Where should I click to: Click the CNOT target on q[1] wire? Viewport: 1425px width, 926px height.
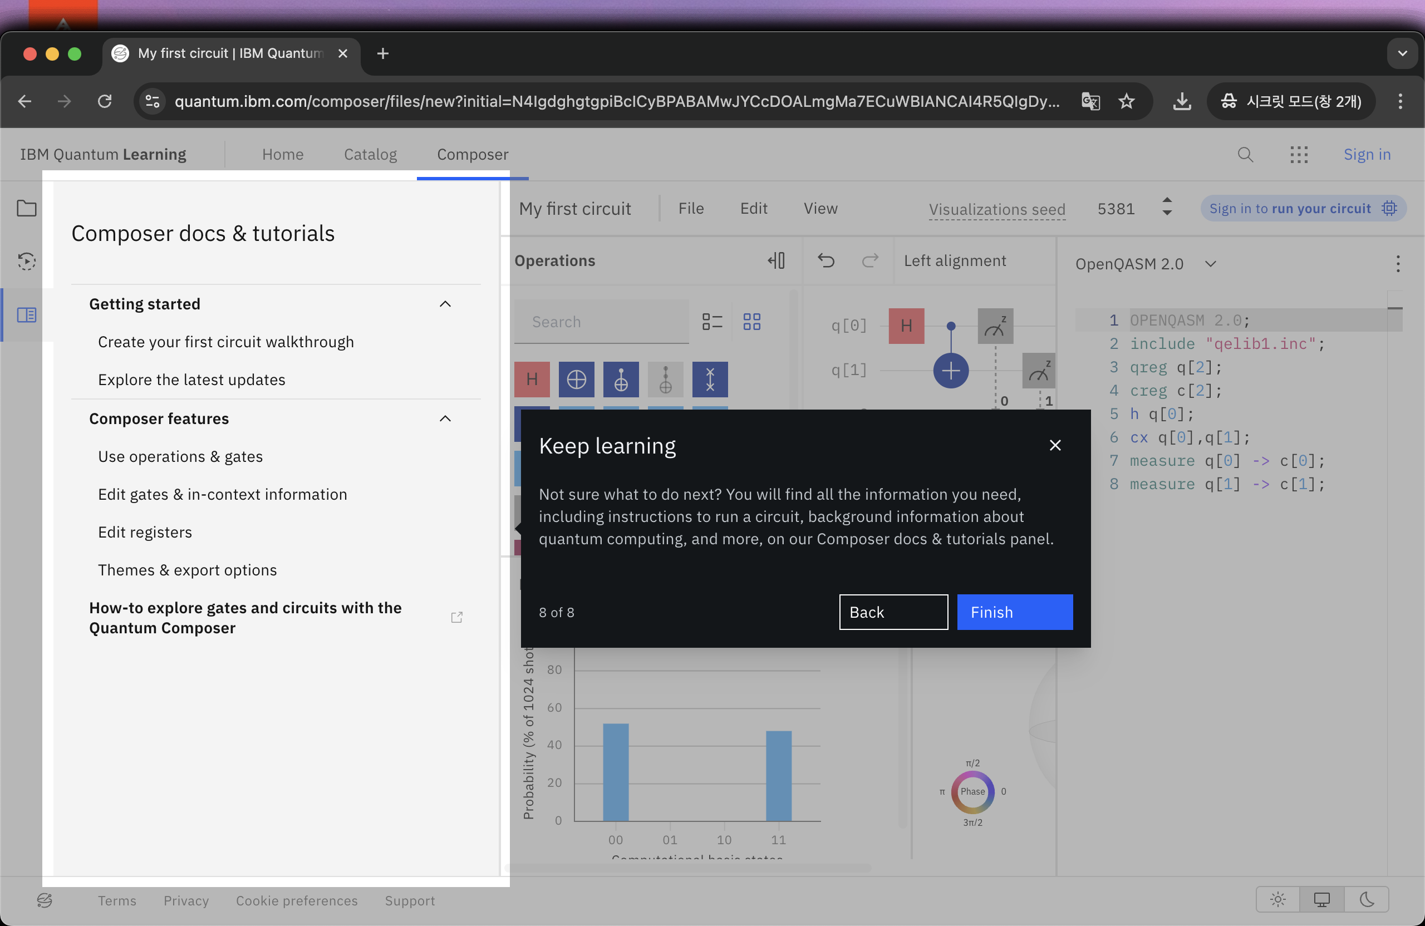pos(951,371)
